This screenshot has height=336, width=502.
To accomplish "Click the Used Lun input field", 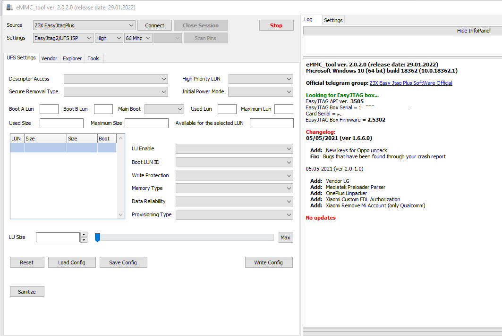I will click(227, 109).
